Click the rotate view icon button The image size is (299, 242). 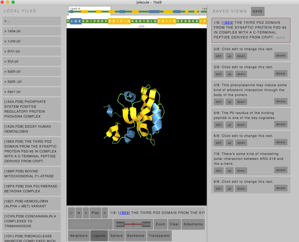click(71, 213)
